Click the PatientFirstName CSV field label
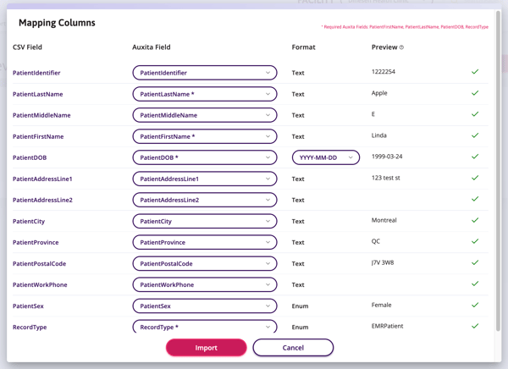Viewport: 508px width, 369px height. (x=38, y=137)
